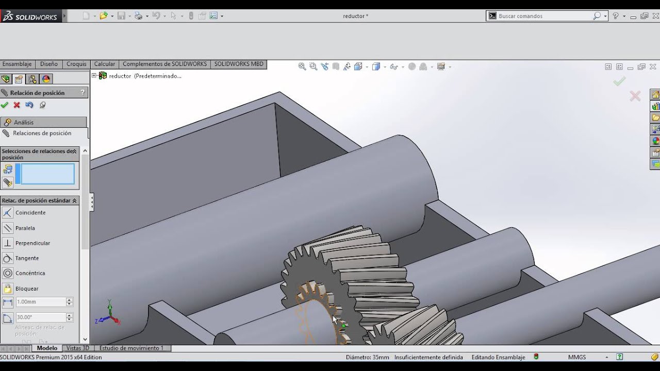Viewport: 660px width, 371px height.
Task: Click the Buscar comandos search field
Action: (x=544, y=16)
